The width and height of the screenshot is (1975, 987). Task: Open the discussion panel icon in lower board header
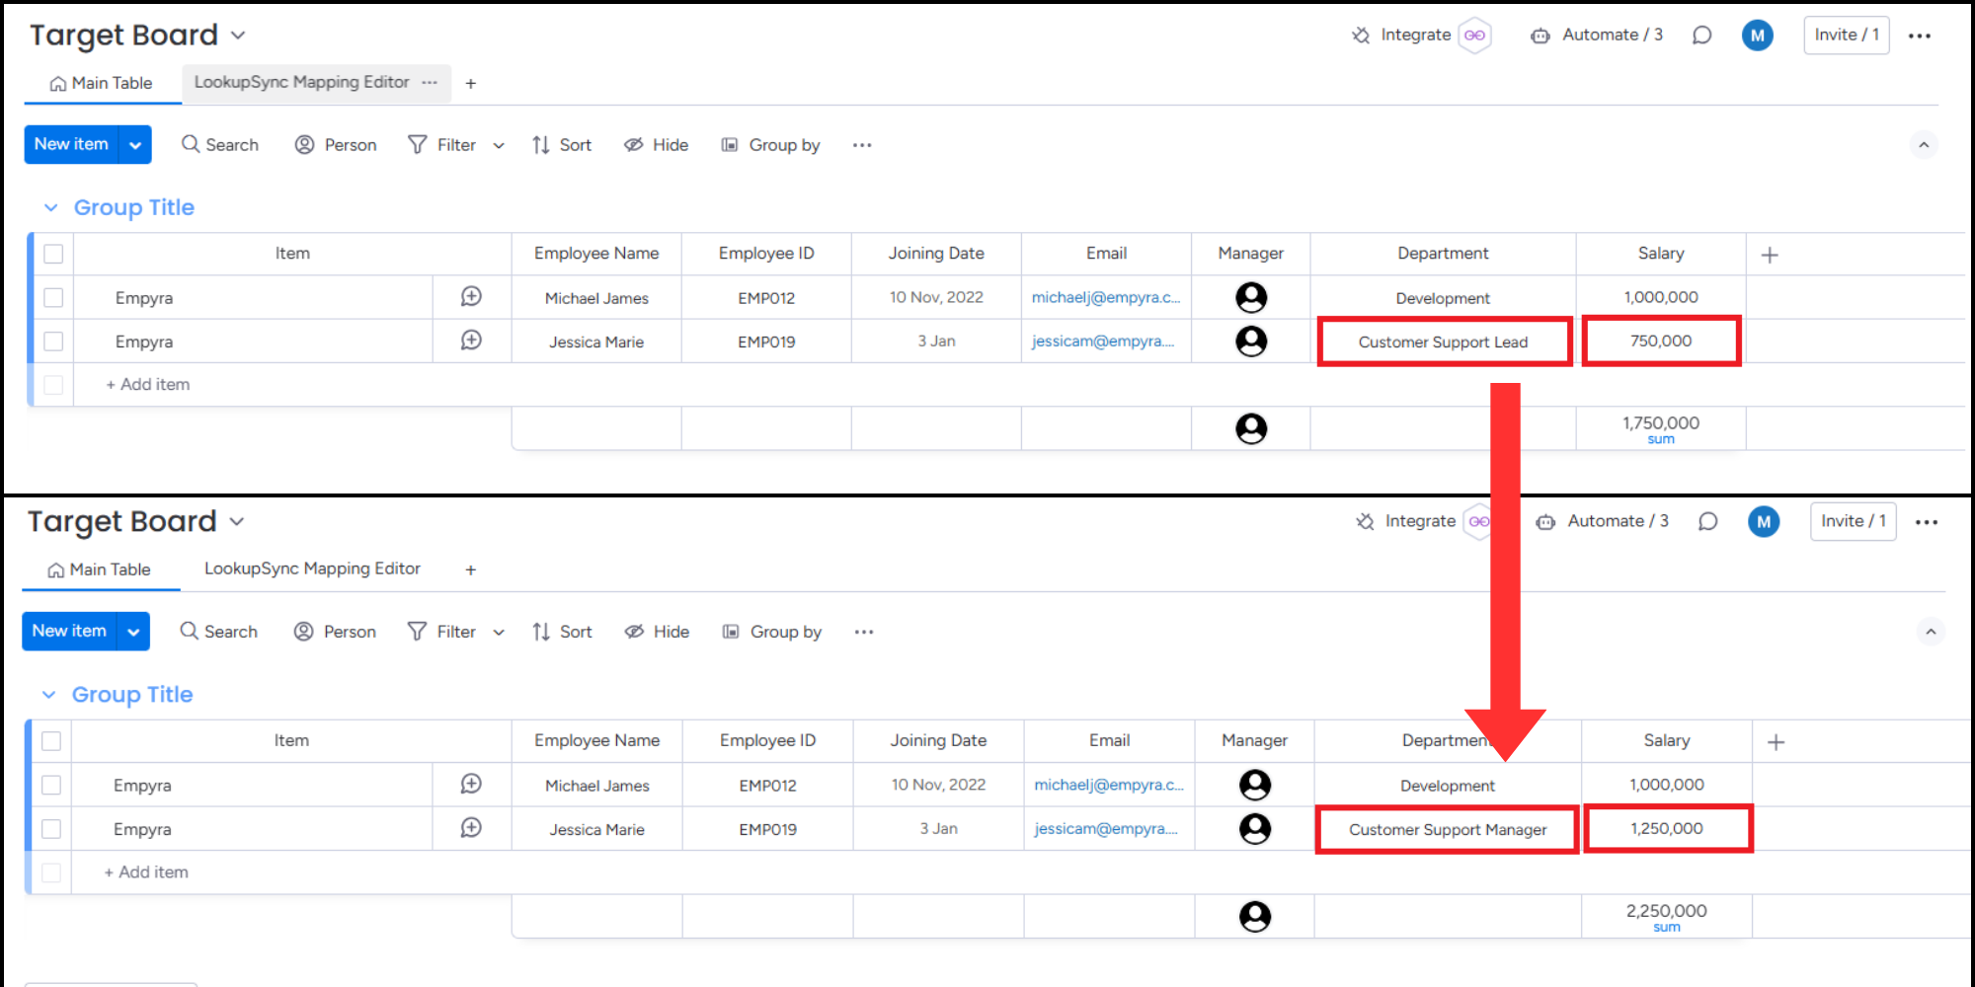[x=1707, y=522]
